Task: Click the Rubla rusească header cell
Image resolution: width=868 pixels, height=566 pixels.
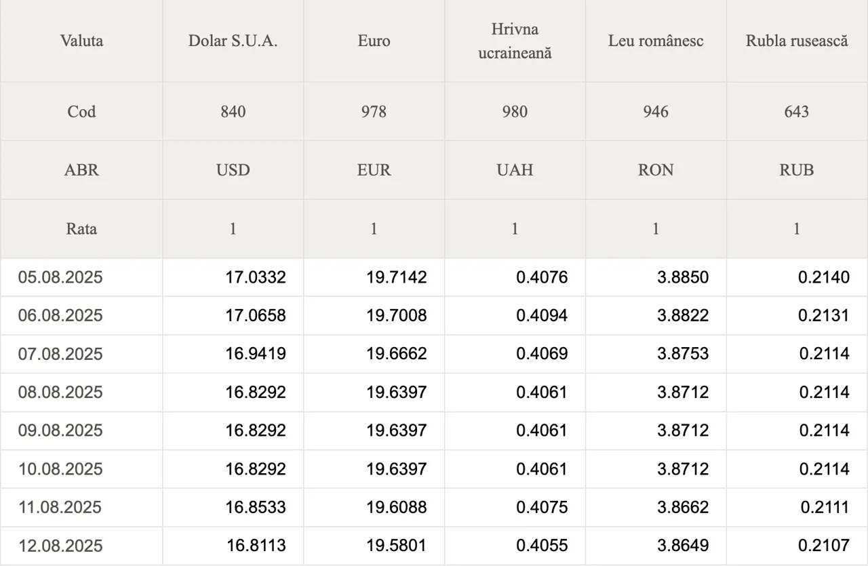Action: 797,41
